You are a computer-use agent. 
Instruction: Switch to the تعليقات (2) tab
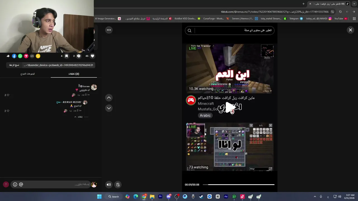tap(74, 74)
